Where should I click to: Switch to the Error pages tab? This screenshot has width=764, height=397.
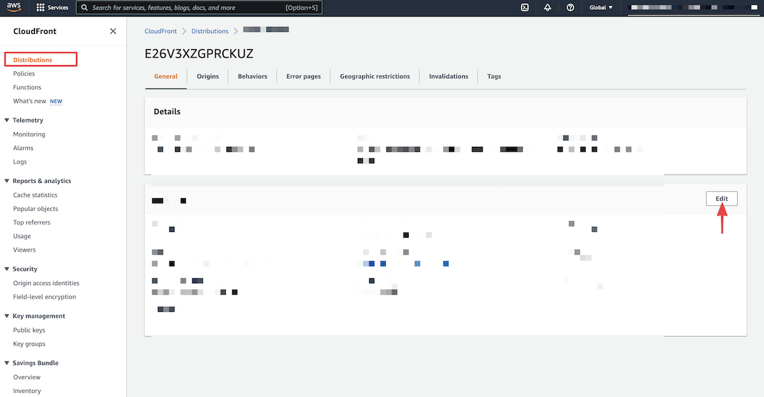[x=304, y=76]
